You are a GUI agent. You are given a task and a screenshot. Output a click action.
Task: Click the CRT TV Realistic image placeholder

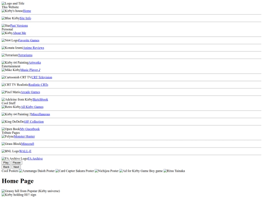15,85
